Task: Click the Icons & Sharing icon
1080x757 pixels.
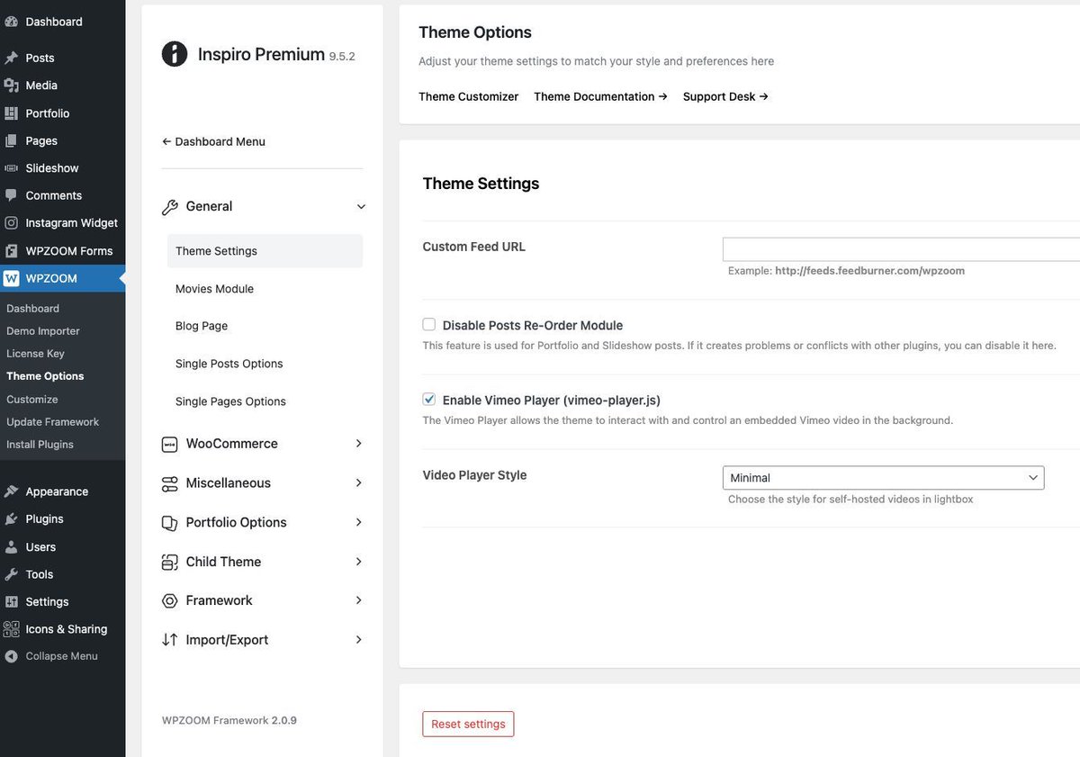Action: point(11,629)
